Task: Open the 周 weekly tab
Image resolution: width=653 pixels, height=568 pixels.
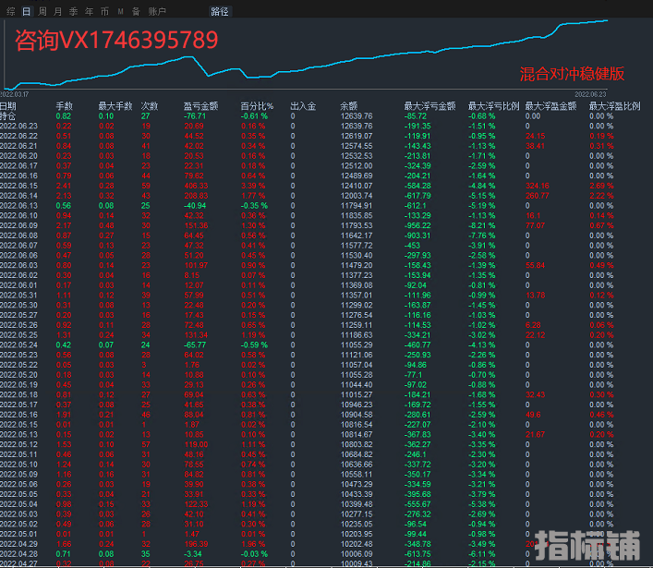Action: [42, 11]
